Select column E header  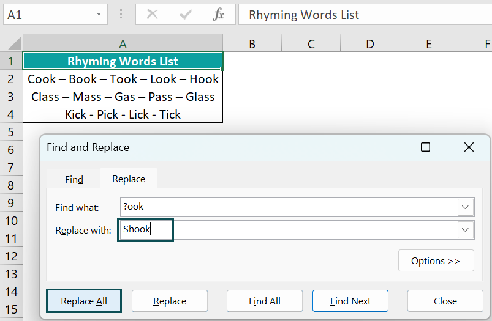pyautogui.click(x=429, y=43)
